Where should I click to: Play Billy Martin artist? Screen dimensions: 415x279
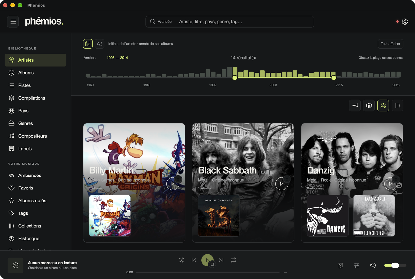coord(172,184)
